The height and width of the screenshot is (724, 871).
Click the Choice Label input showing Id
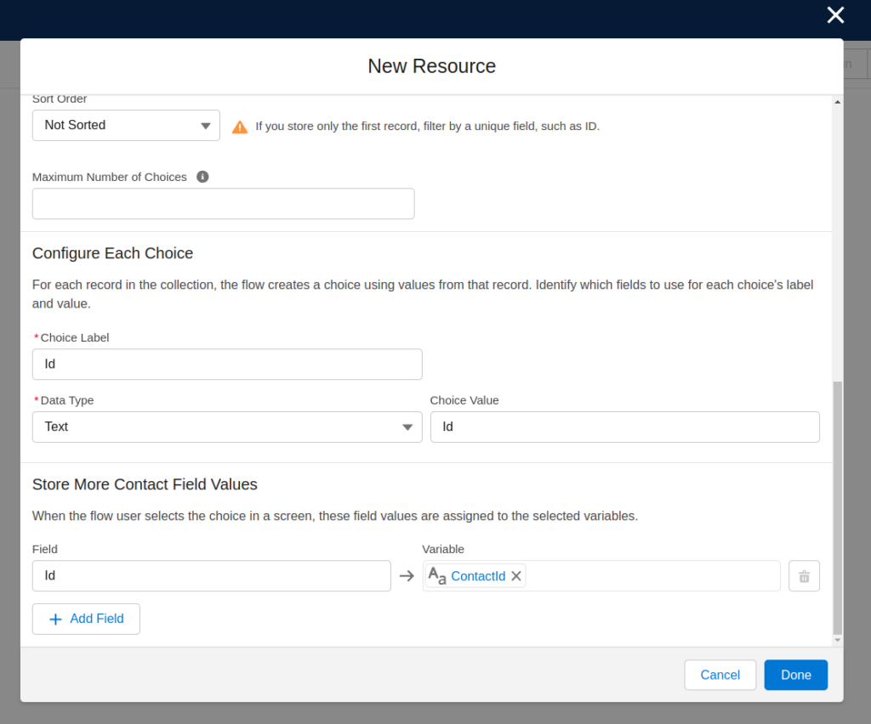pyautogui.click(x=227, y=364)
